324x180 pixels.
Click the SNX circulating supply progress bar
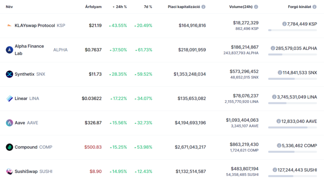tap(292, 79)
